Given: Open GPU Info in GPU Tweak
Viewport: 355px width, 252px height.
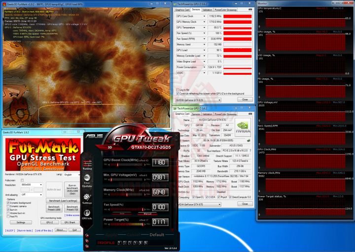Looking at the screenshot, I should (87, 215).
